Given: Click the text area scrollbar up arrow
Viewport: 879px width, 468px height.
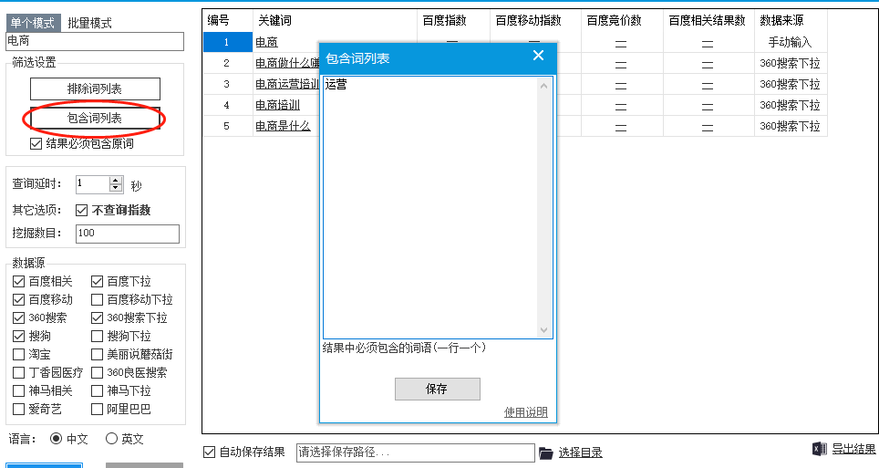Looking at the screenshot, I should tap(543, 85).
